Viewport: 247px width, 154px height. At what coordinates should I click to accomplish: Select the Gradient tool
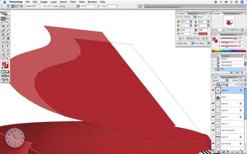(7, 38)
